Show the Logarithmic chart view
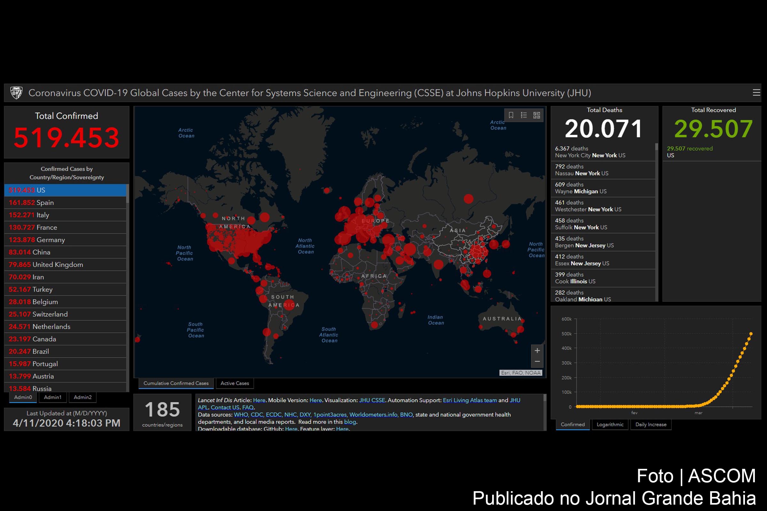 (610, 424)
